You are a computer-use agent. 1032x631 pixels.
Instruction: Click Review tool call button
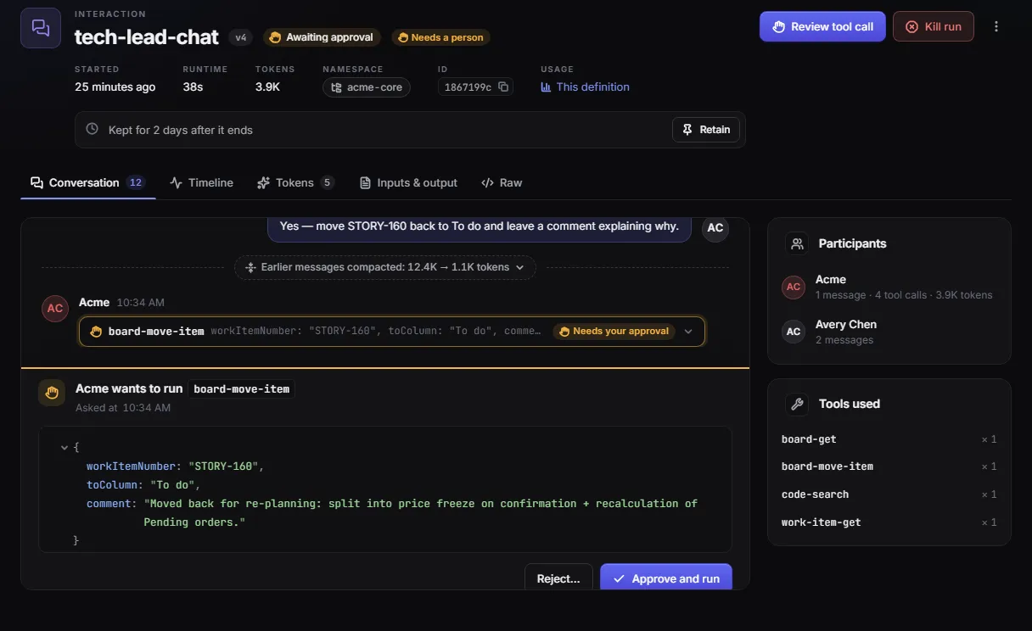[x=822, y=26]
